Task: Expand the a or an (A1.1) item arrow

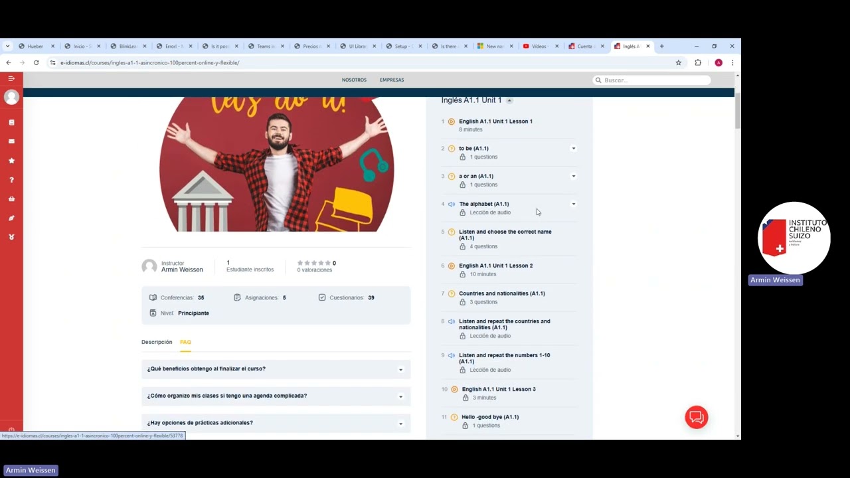Action: (x=574, y=177)
